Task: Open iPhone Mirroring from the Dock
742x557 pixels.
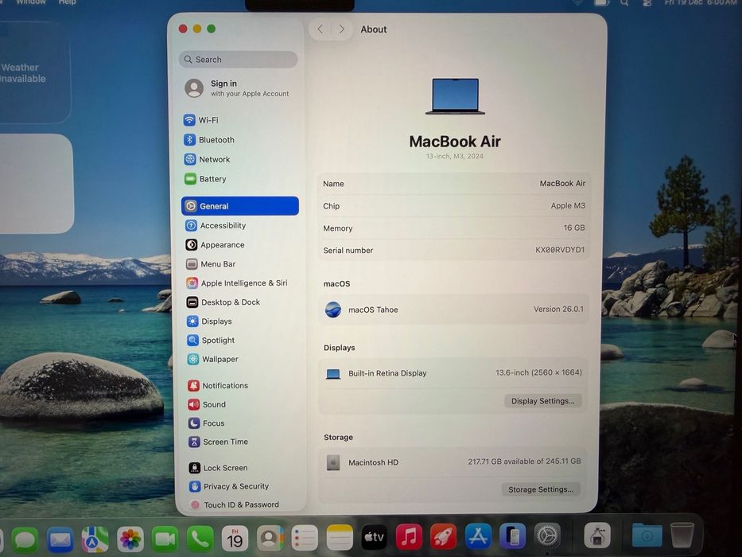Action: pyautogui.click(x=513, y=536)
